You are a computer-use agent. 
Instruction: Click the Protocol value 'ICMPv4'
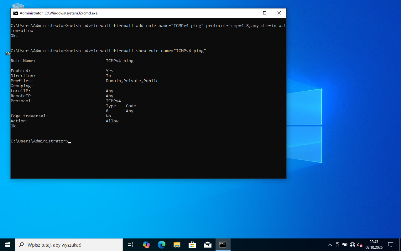[x=113, y=101]
